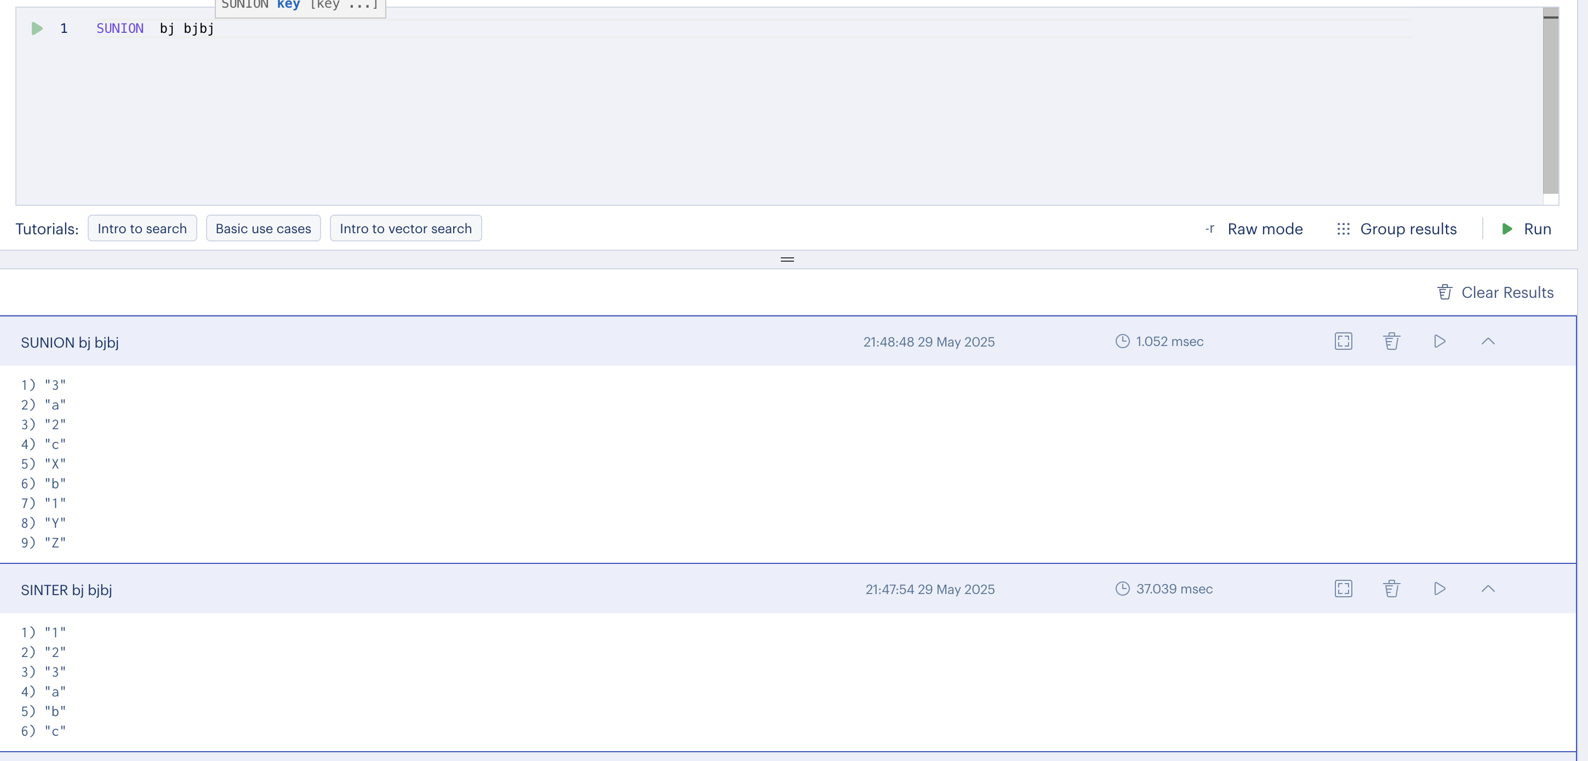This screenshot has height=761, width=1588.
Task: Delete the SINTER bj bjbj result
Action: tap(1391, 589)
